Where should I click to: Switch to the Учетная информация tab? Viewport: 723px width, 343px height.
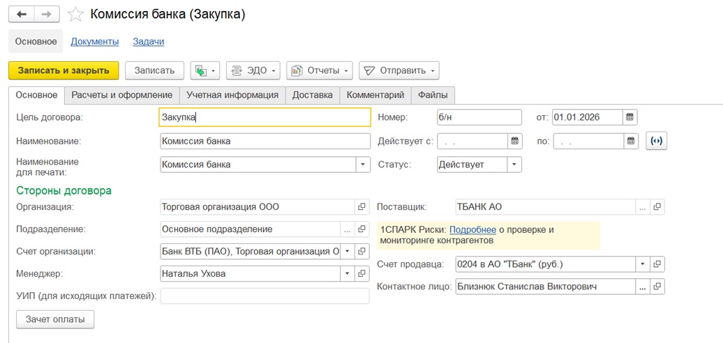coord(232,95)
